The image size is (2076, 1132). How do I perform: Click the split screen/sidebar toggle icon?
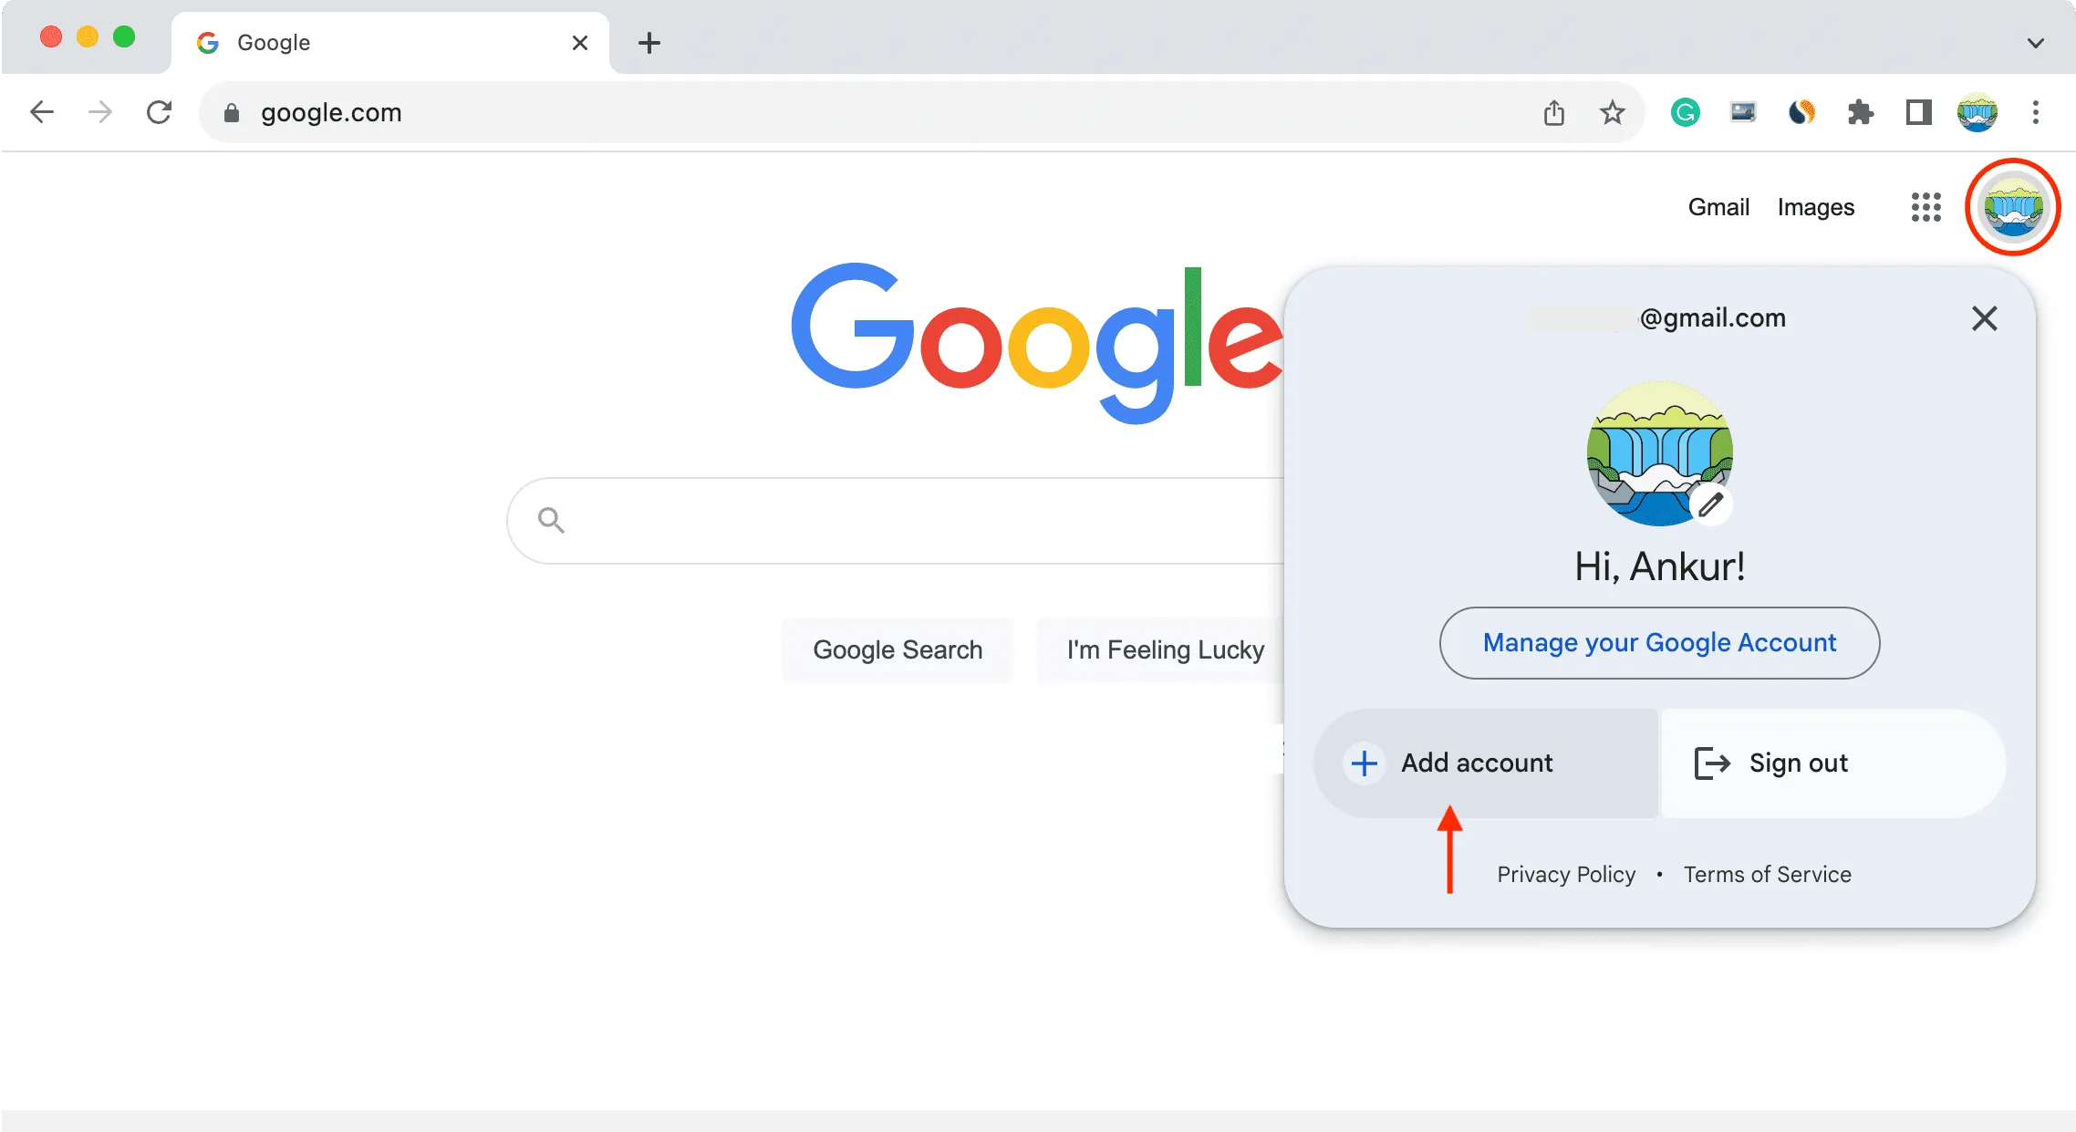(x=1917, y=111)
